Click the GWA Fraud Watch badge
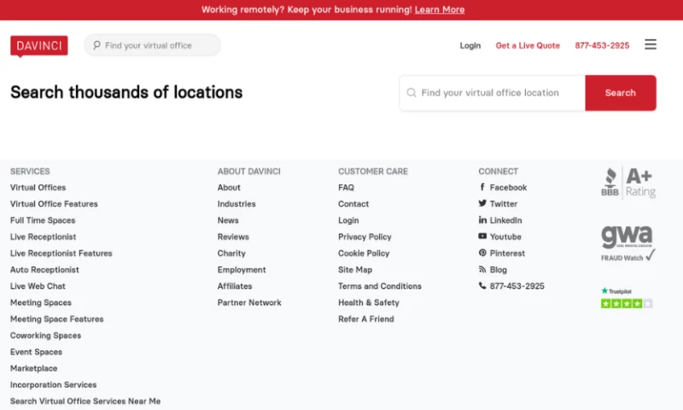The width and height of the screenshot is (683, 410). coord(628,243)
